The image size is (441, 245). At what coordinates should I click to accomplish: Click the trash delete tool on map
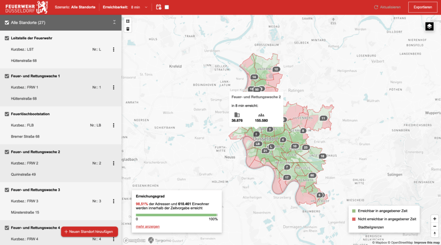pos(127,29)
